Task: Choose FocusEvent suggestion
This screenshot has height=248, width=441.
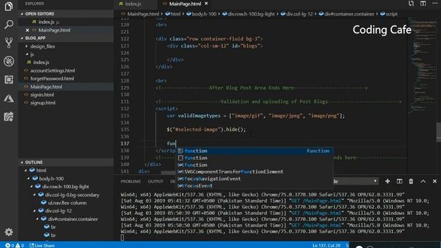Action: pyautogui.click(x=255, y=186)
